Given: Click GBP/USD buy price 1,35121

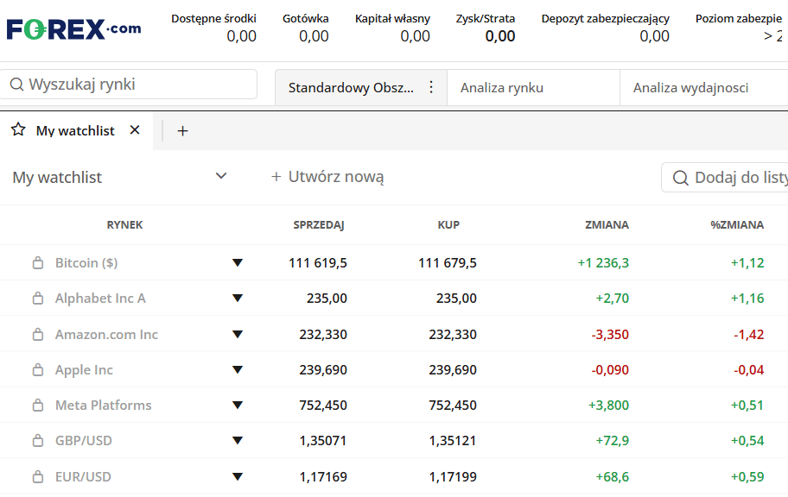Looking at the screenshot, I should coord(453,441).
